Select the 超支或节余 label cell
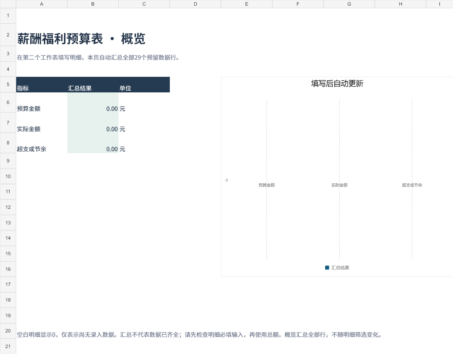453x354 pixels. 42,143
